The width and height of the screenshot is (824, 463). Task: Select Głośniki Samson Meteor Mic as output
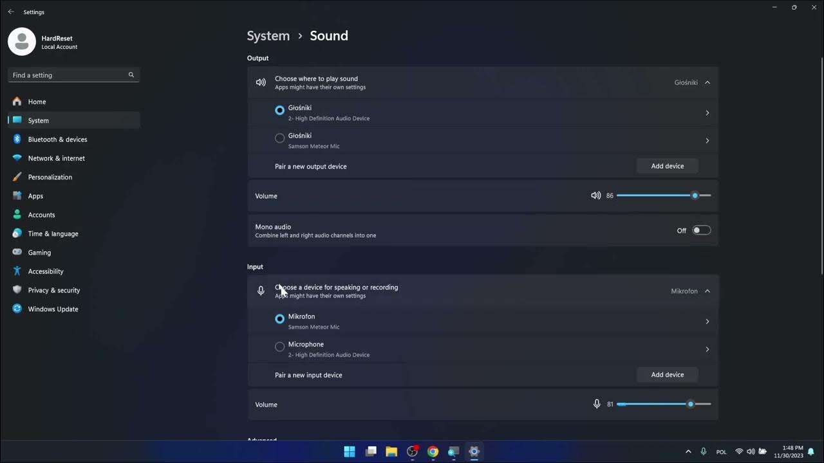point(280,138)
